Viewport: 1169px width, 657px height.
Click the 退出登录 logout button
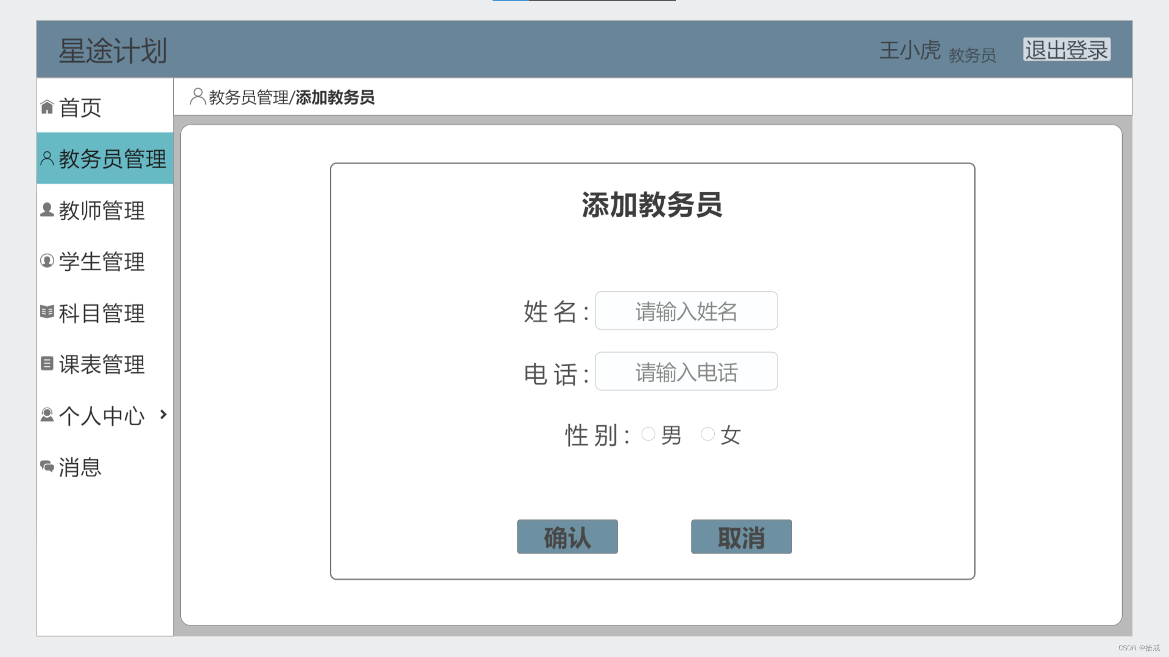[1066, 50]
